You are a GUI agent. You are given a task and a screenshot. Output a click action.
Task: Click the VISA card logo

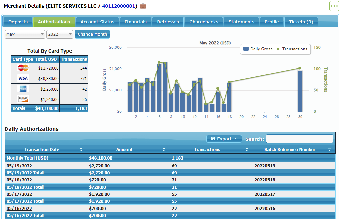tap(23, 78)
